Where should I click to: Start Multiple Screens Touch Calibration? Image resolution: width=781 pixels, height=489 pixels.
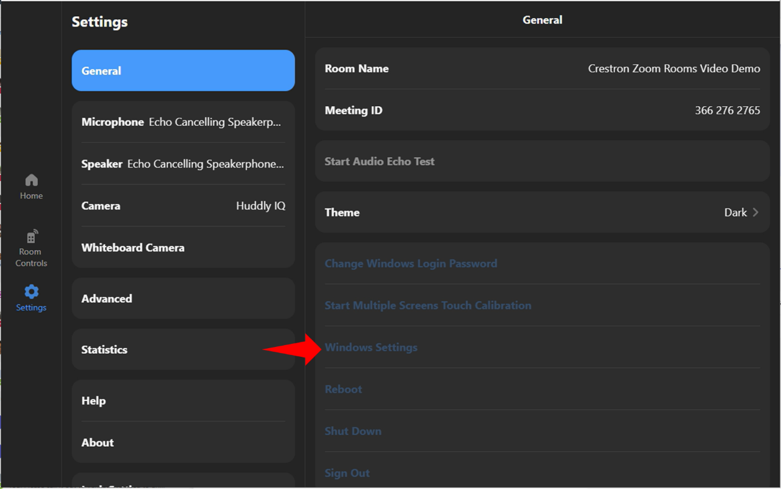[x=542, y=305]
